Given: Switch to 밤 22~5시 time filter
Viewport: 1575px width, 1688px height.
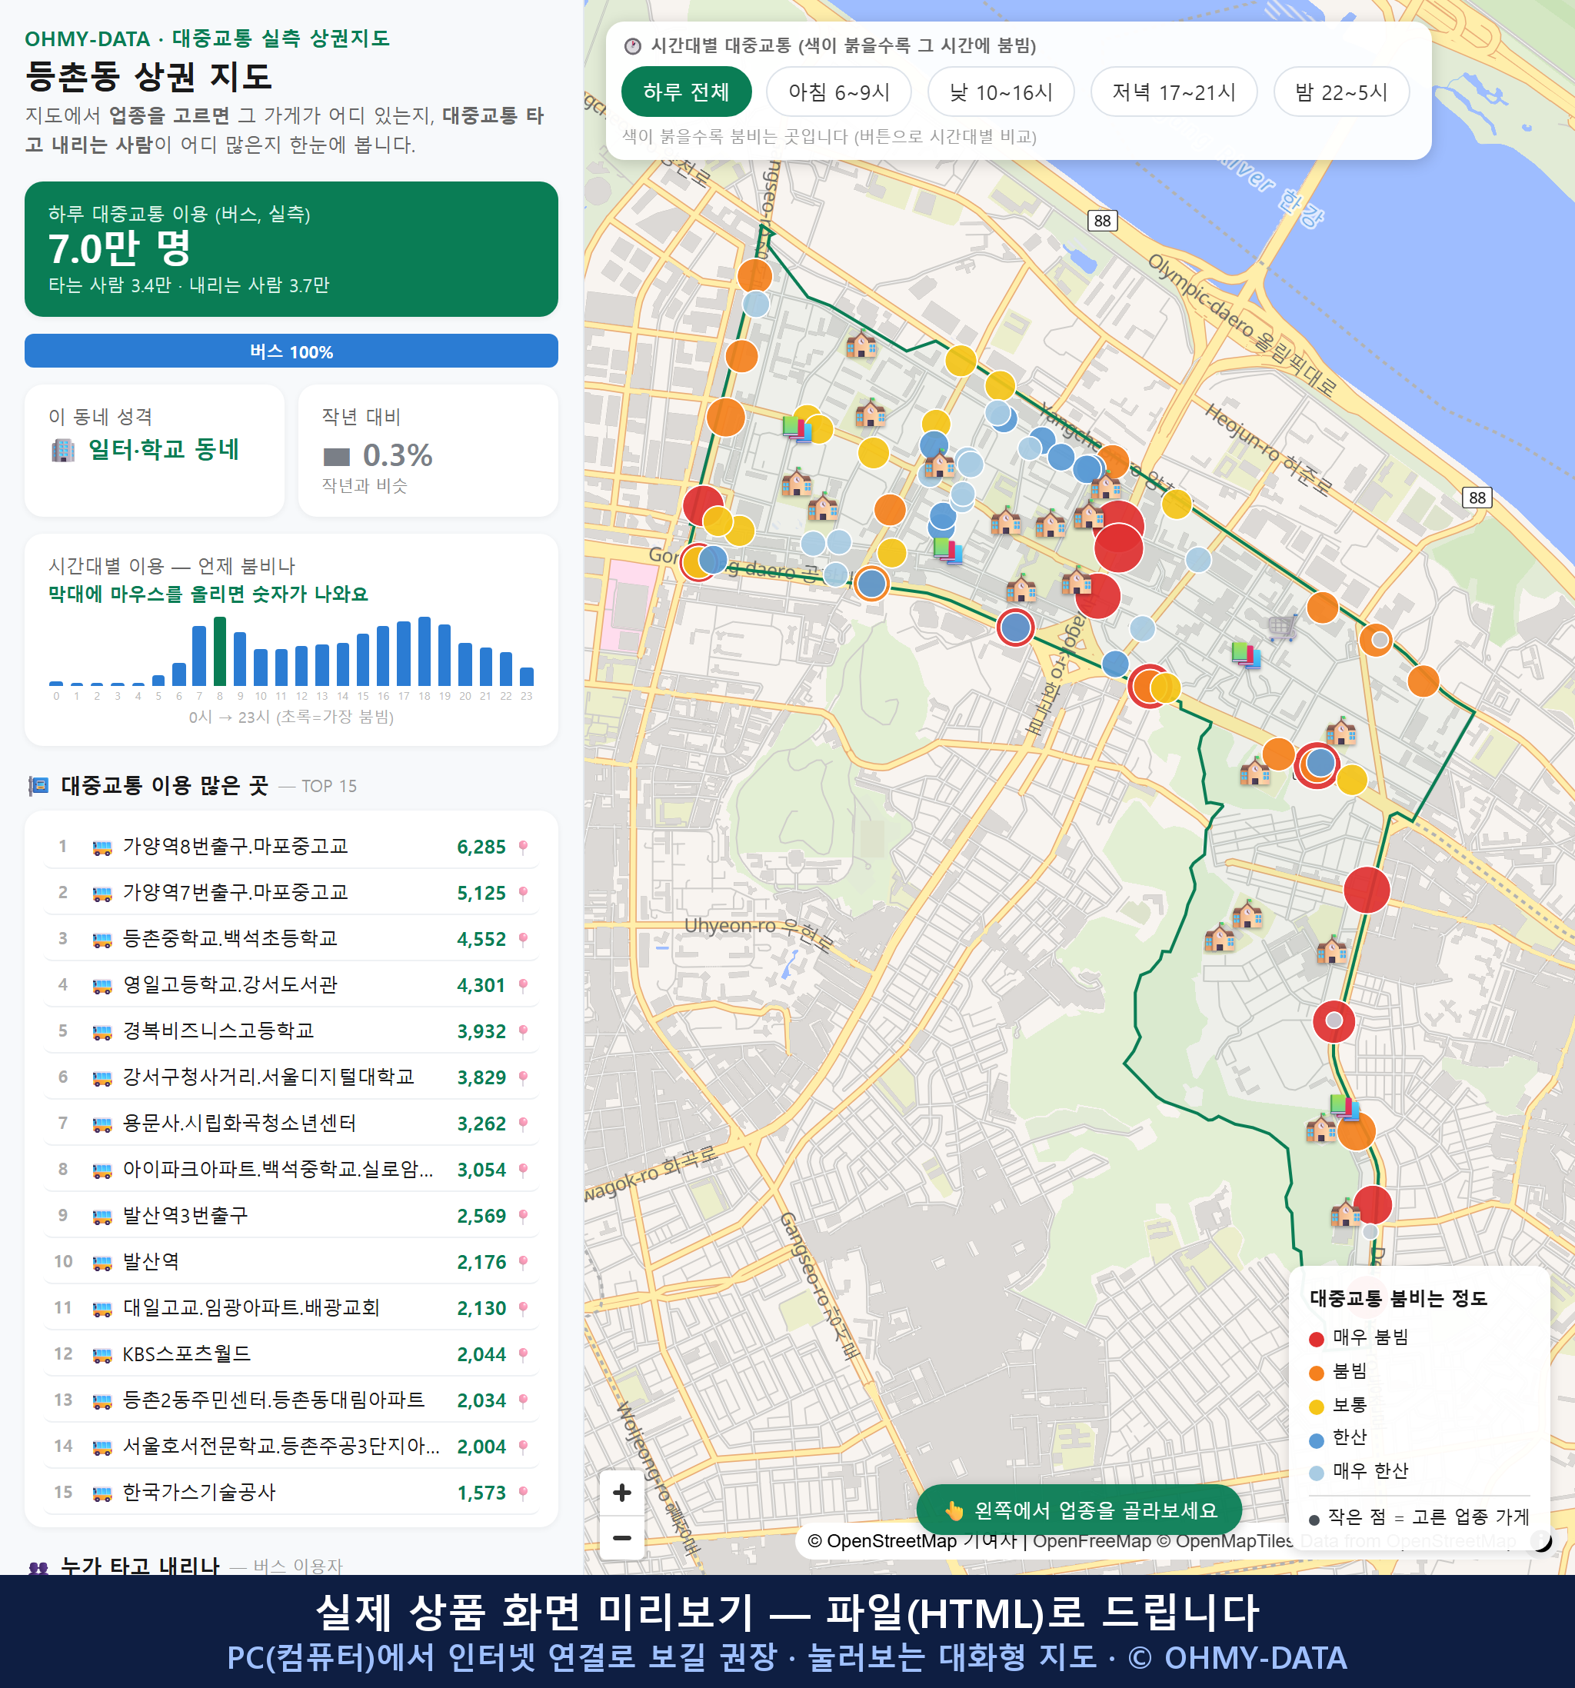Looking at the screenshot, I should pos(1341,92).
